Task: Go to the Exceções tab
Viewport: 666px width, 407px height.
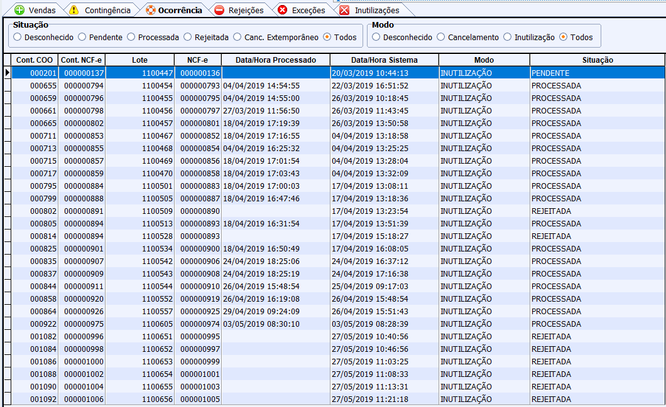Action: 302,10
